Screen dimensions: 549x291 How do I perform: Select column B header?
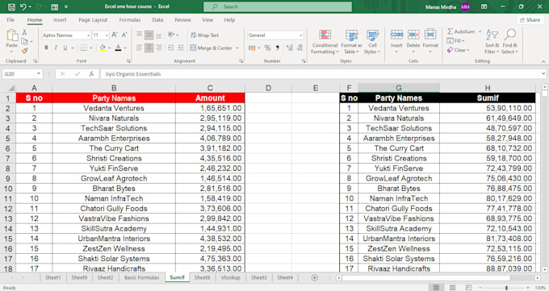[114, 88]
